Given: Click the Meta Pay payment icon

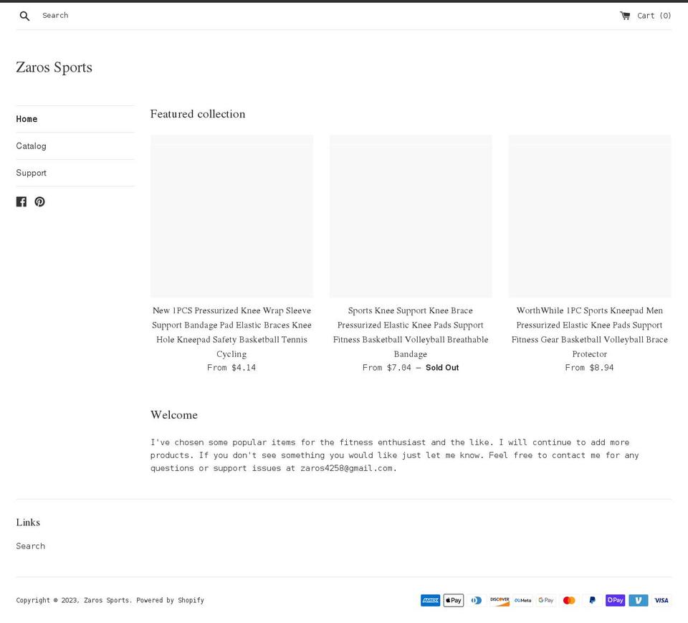Looking at the screenshot, I should click(523, 600).
